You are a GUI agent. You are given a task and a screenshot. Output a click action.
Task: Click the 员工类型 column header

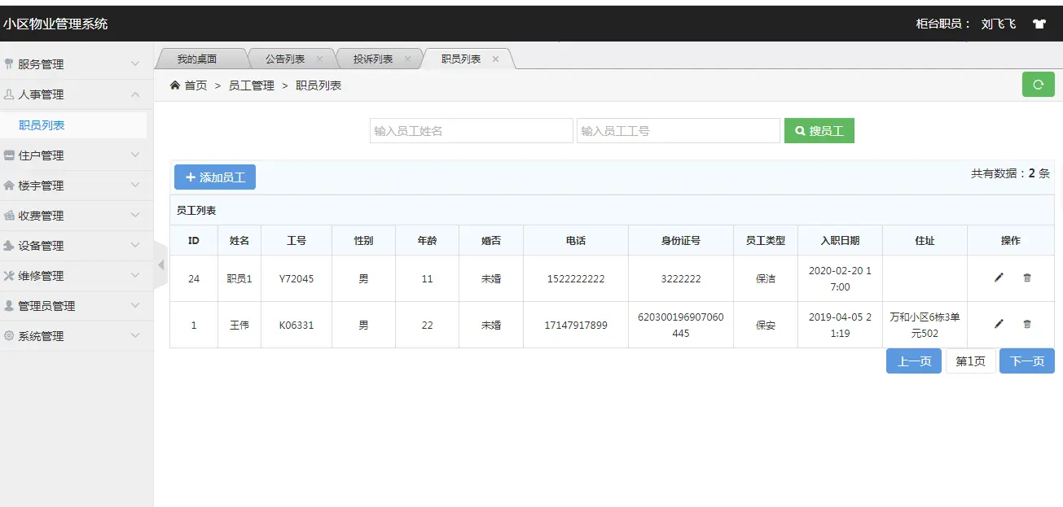click(x=766, y=240)
